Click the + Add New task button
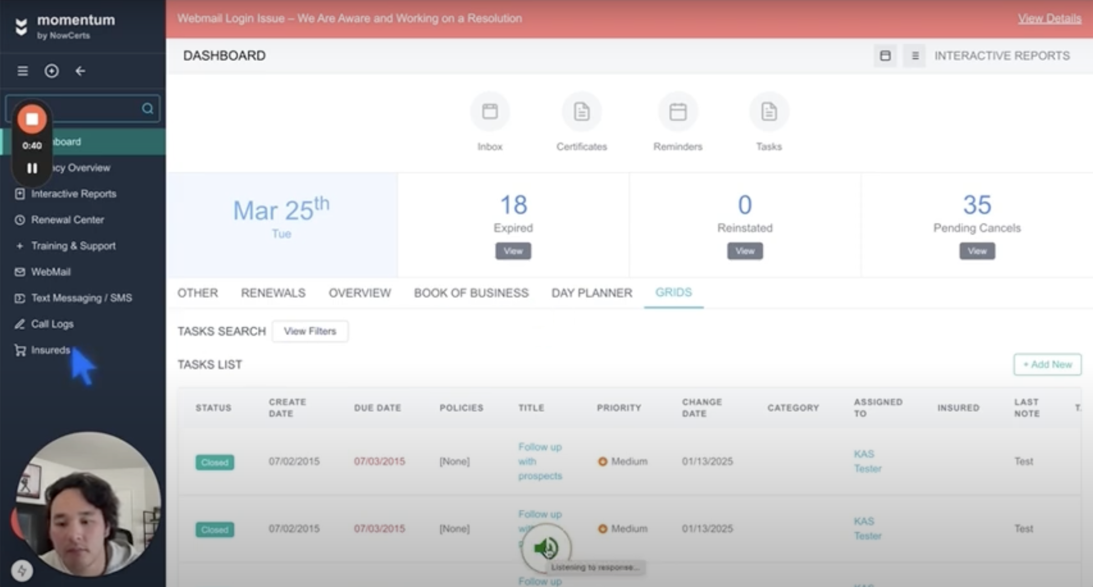Viewport: 1093px width, 587px height. 1047,365
